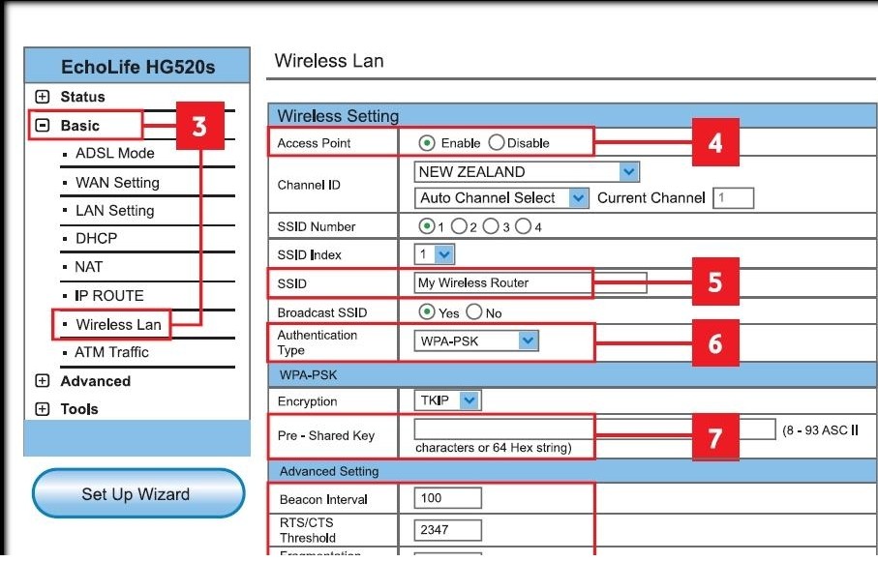Click the Set Up Wizard button
Viewport: 878px width, 562px height.
[138, 493]
